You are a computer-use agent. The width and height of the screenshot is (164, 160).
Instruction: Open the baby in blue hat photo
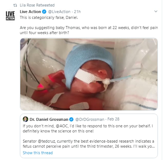tap(89, 74)
